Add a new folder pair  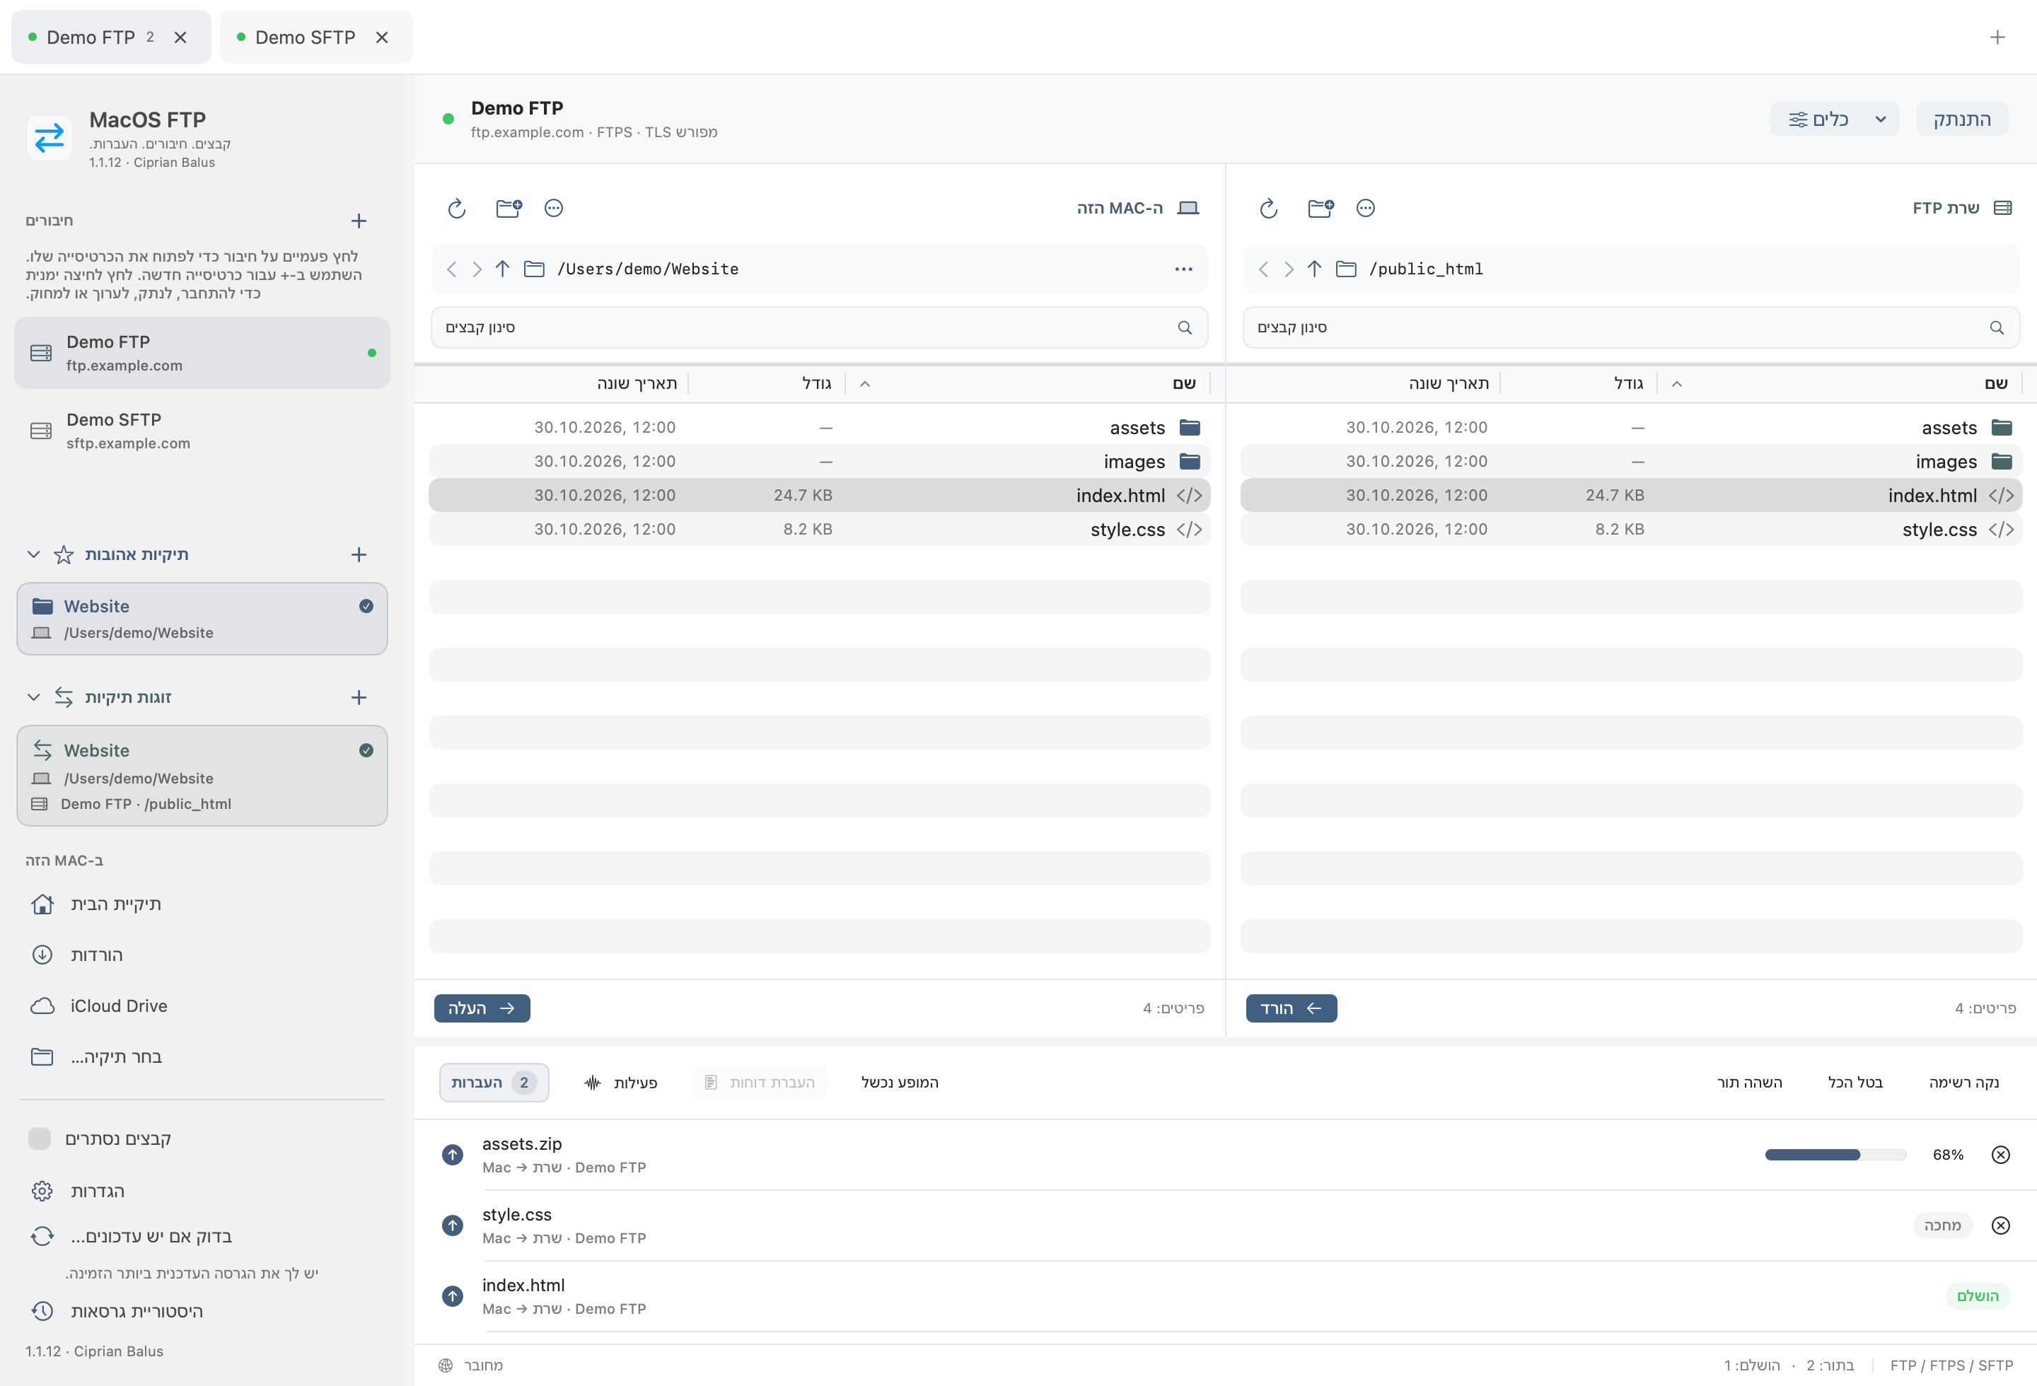[359, 697]
